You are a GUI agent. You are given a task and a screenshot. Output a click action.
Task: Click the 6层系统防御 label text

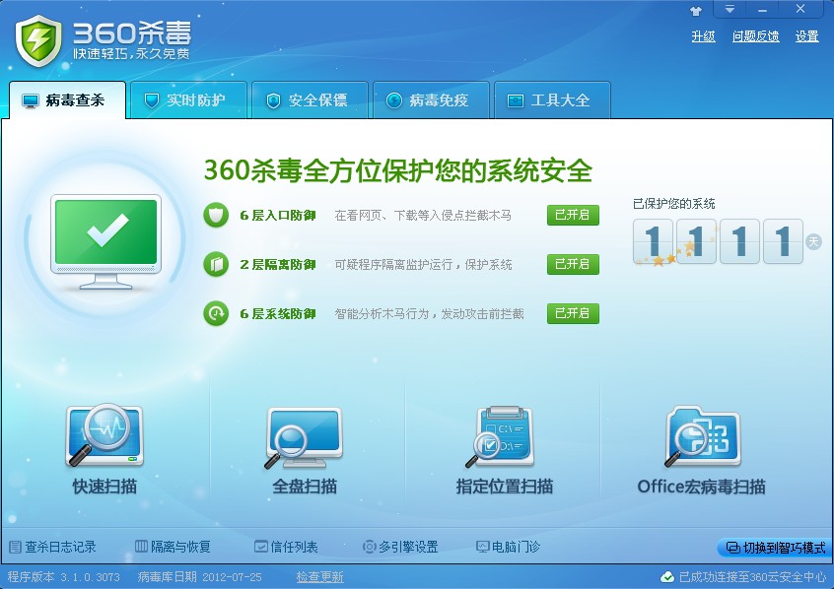pos(278,313)
